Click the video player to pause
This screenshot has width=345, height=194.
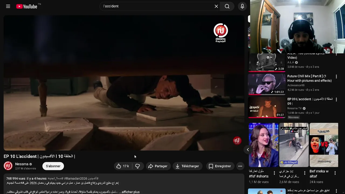coord(124,83)
